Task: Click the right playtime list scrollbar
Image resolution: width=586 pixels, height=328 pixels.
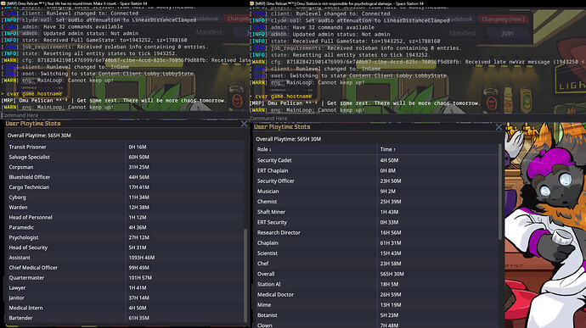Action: pos(500,192)
